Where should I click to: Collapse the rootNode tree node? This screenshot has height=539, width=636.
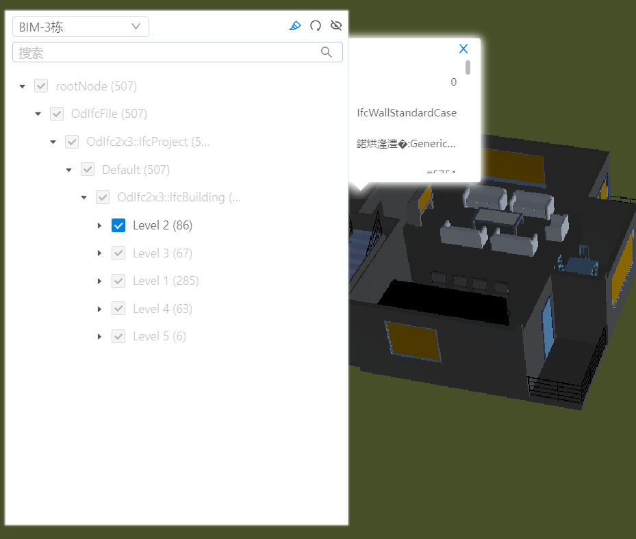tap(23, 86)
